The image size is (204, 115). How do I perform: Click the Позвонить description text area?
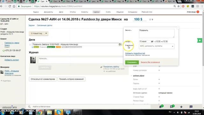click(157, 33)
